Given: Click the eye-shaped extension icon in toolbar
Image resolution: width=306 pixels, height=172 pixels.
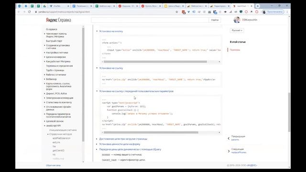Looking at the screenshot, I should pos(225,12).
